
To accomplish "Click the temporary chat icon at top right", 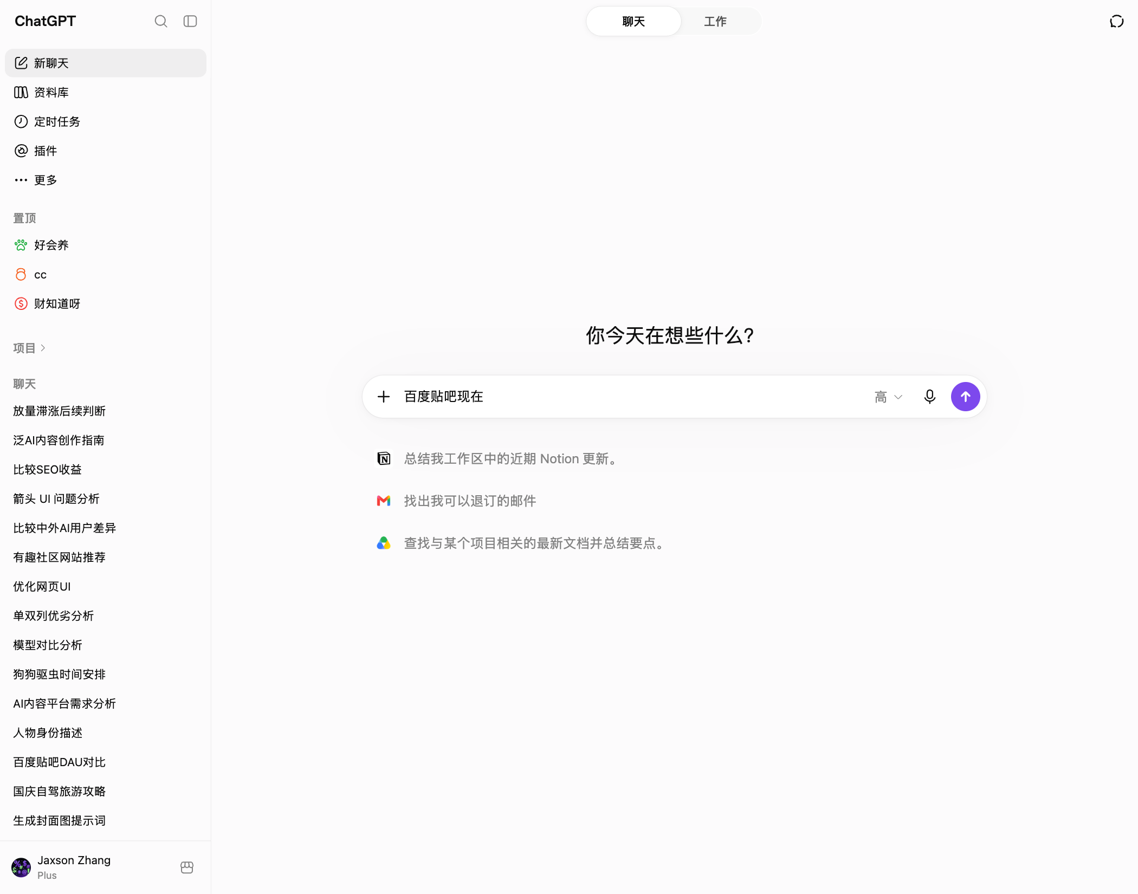I will 1116,21.
